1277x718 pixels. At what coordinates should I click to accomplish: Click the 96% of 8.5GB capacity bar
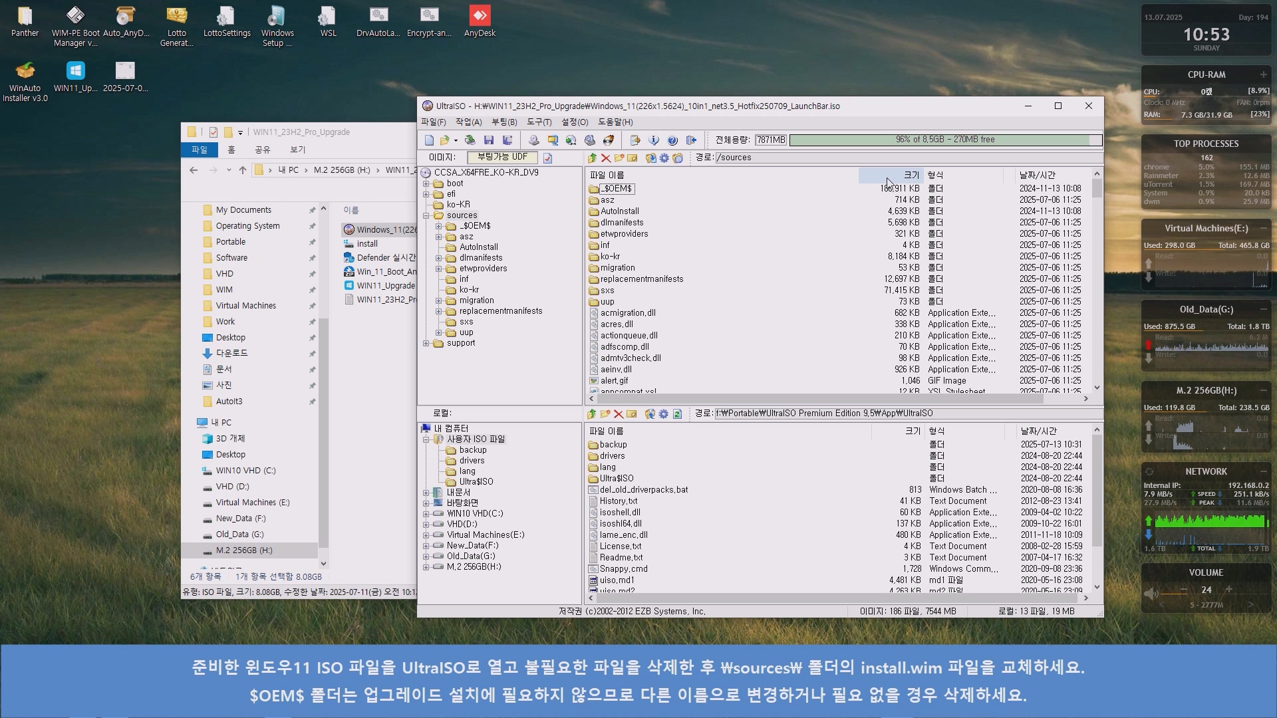[944, 140]
